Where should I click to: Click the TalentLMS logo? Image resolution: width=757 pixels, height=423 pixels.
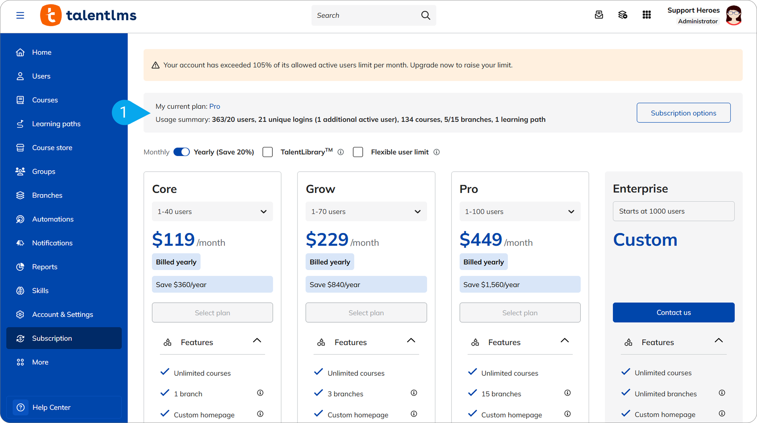tap(88, 15)
